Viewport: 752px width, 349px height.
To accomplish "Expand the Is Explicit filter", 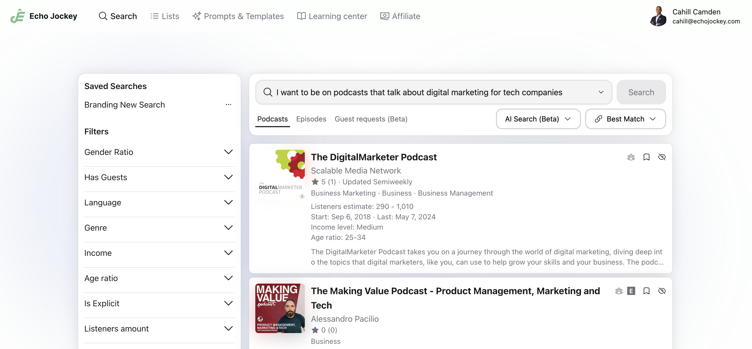I will point(228,303).
